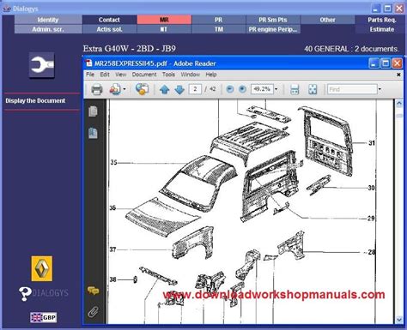Screen dimensions: 407x330
Task: Open the Bookmarks panel icon in sidebar
Action: [x=93, y=133]
